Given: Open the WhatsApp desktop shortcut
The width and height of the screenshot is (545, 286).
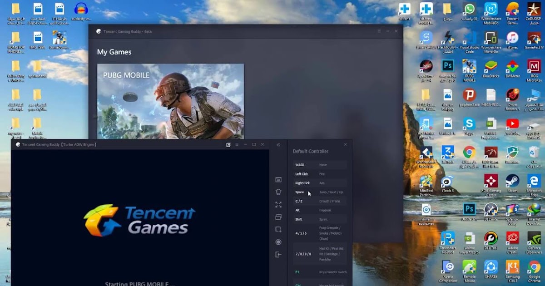Looking at the screenshot, I should pos(469,13).
